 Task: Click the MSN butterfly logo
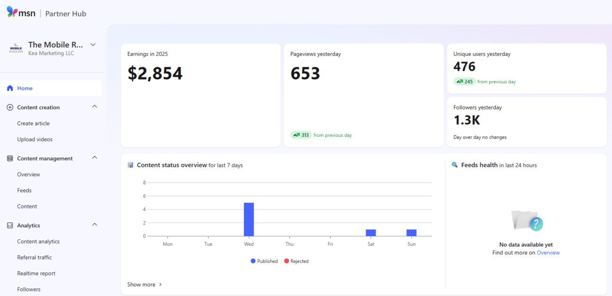[x=12, y=12]
